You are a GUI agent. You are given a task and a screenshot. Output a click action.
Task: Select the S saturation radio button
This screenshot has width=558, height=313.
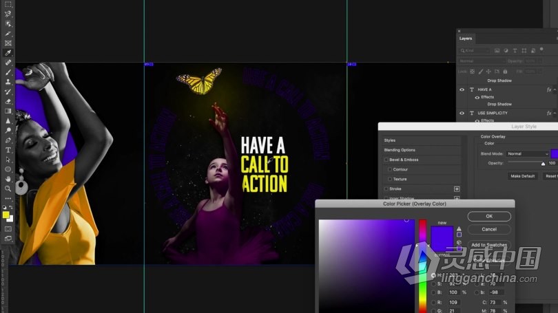pos(433,283)
